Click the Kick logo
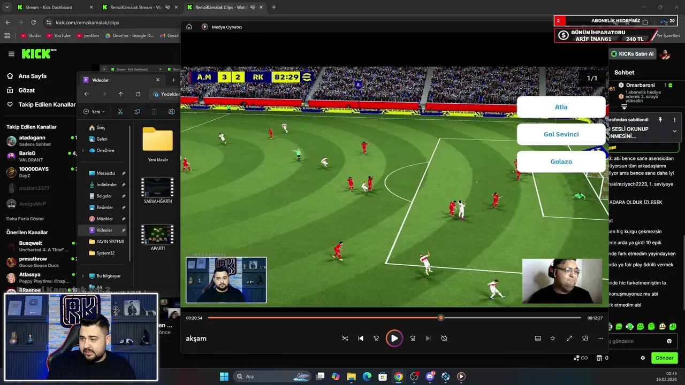The height and width of the screenshot is (385, 685). pyautogui.click(x=39, y=53)
